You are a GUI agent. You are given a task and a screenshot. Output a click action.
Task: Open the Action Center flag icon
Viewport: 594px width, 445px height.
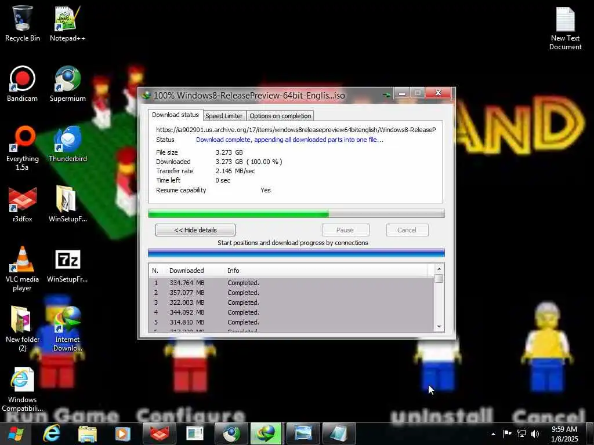[507, 433]
